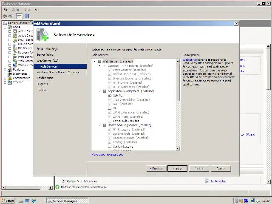This screenshot has width=272, height=204.
Task: Click the Back arrow in Server Manager toolbar
Action: click(x=5, y=16)
